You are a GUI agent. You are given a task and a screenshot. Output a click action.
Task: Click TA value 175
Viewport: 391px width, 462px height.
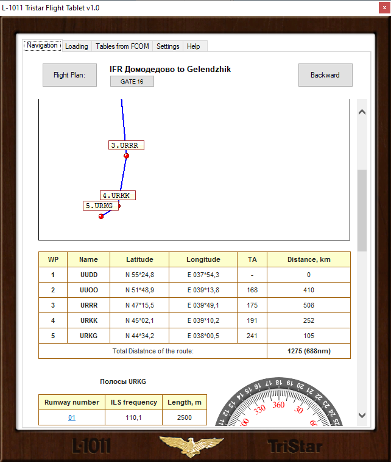click(x=252, y=305)
